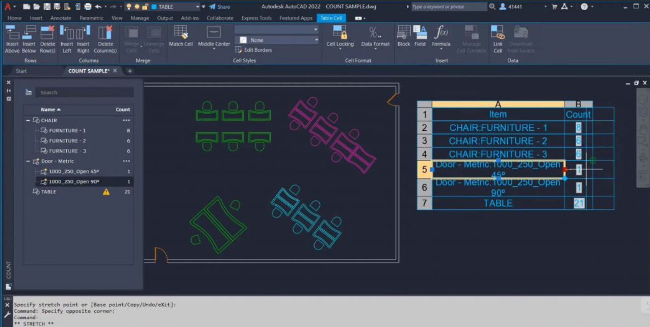
Task: Open the Formula dropdown
Action: (x=441, y=49)
